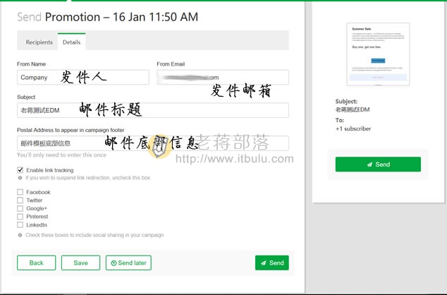Save the campaign with Save button
447x295 pixels.
(80, 263)
